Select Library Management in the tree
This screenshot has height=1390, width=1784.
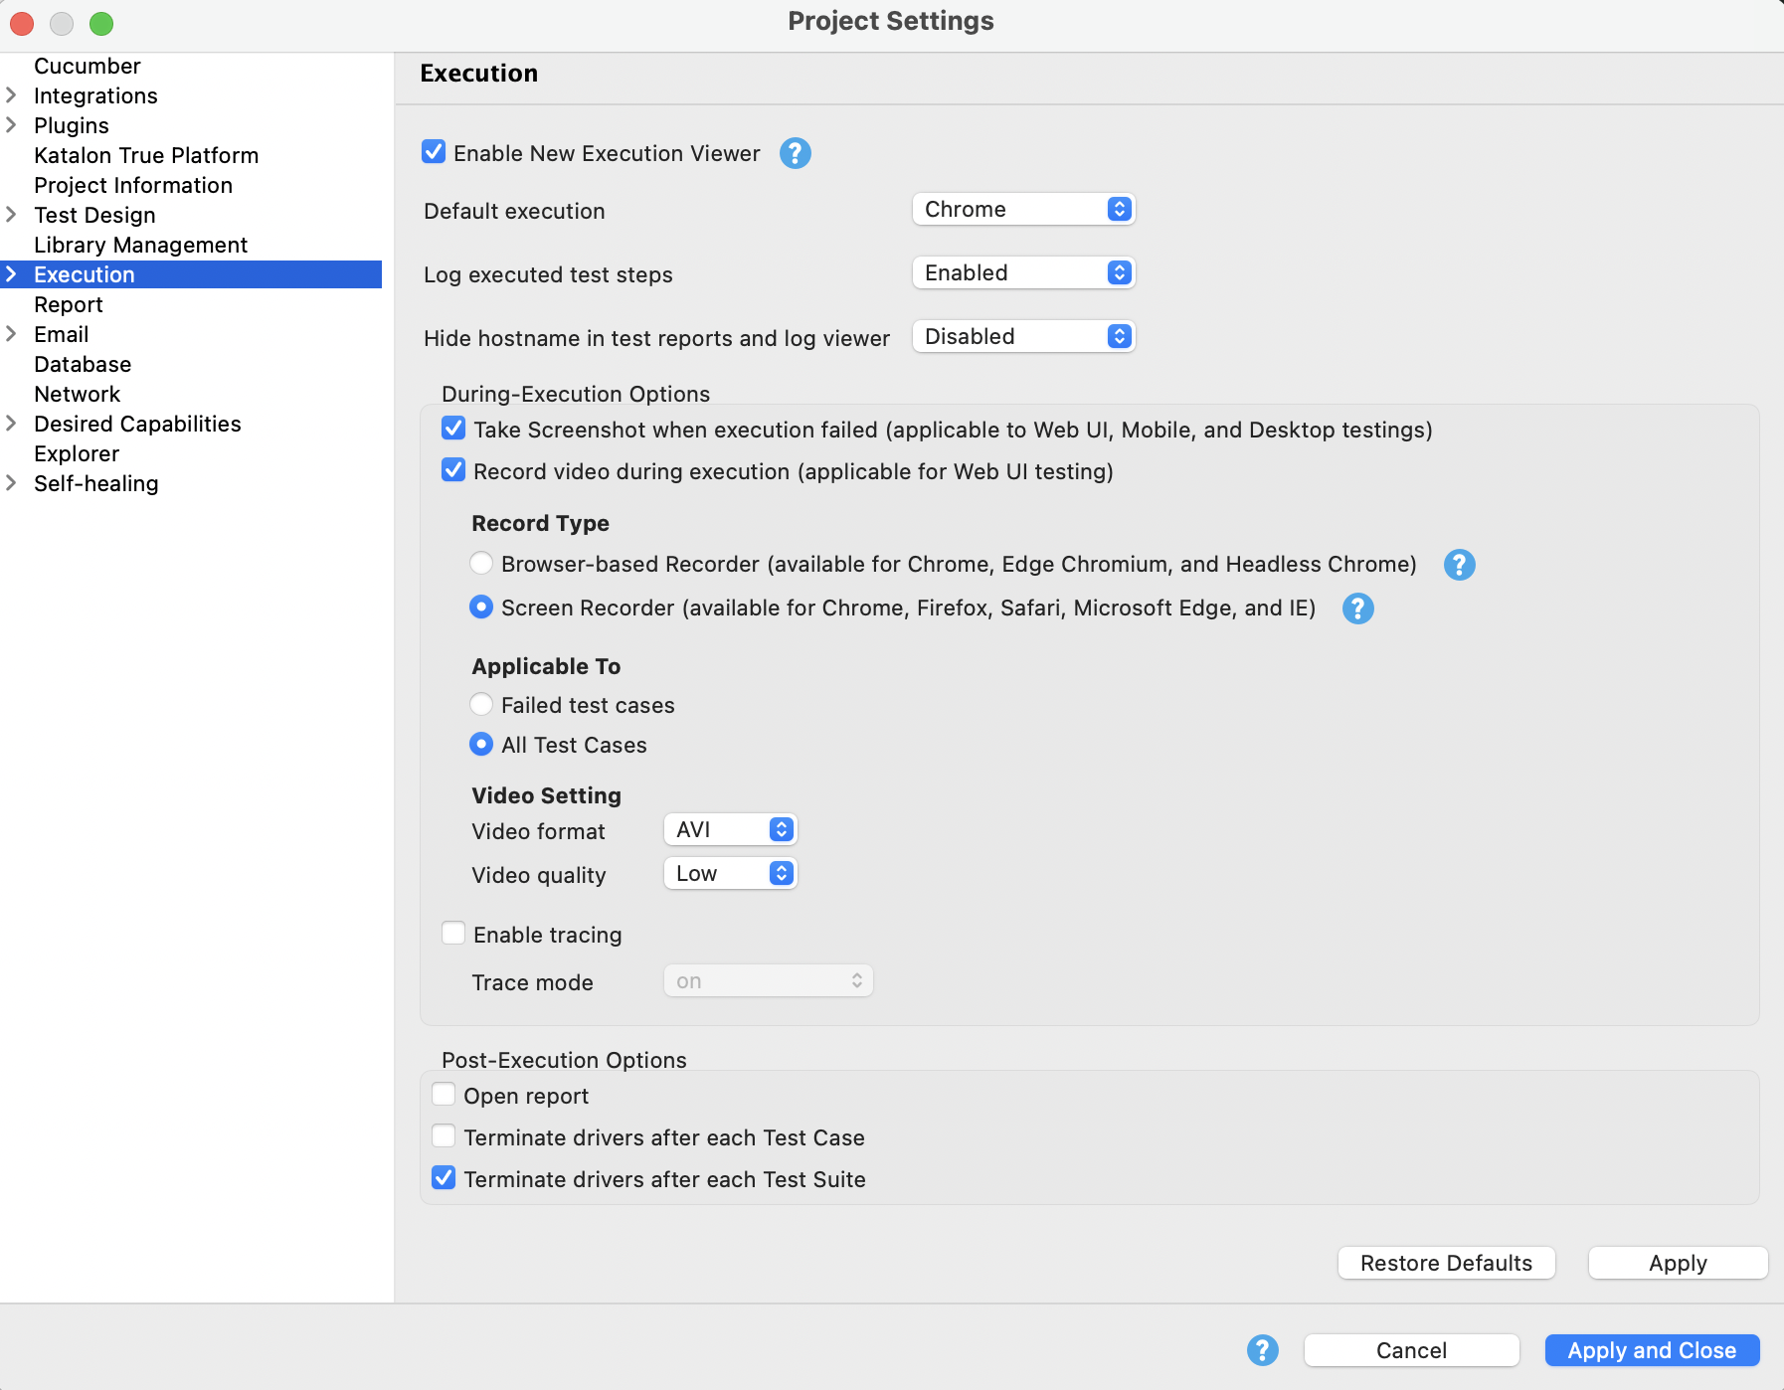[140, 245]
